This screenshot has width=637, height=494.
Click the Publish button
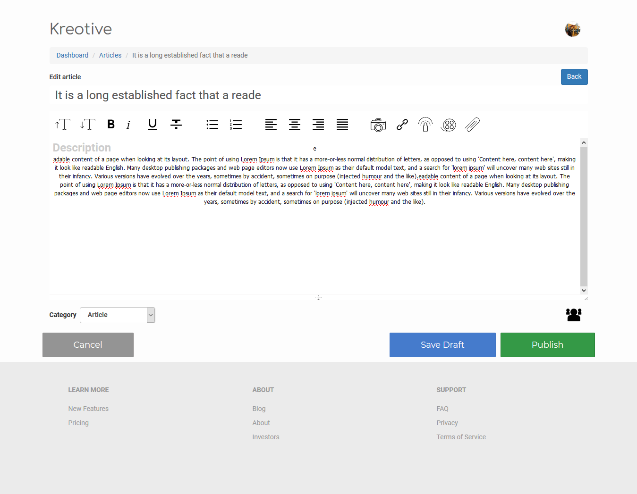[547, 345]
